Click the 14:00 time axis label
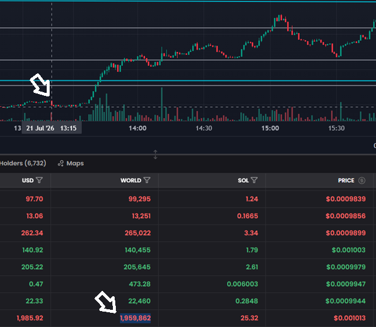Screen dimensions: 376x327 pyautogui.click(x=137, y=128)
